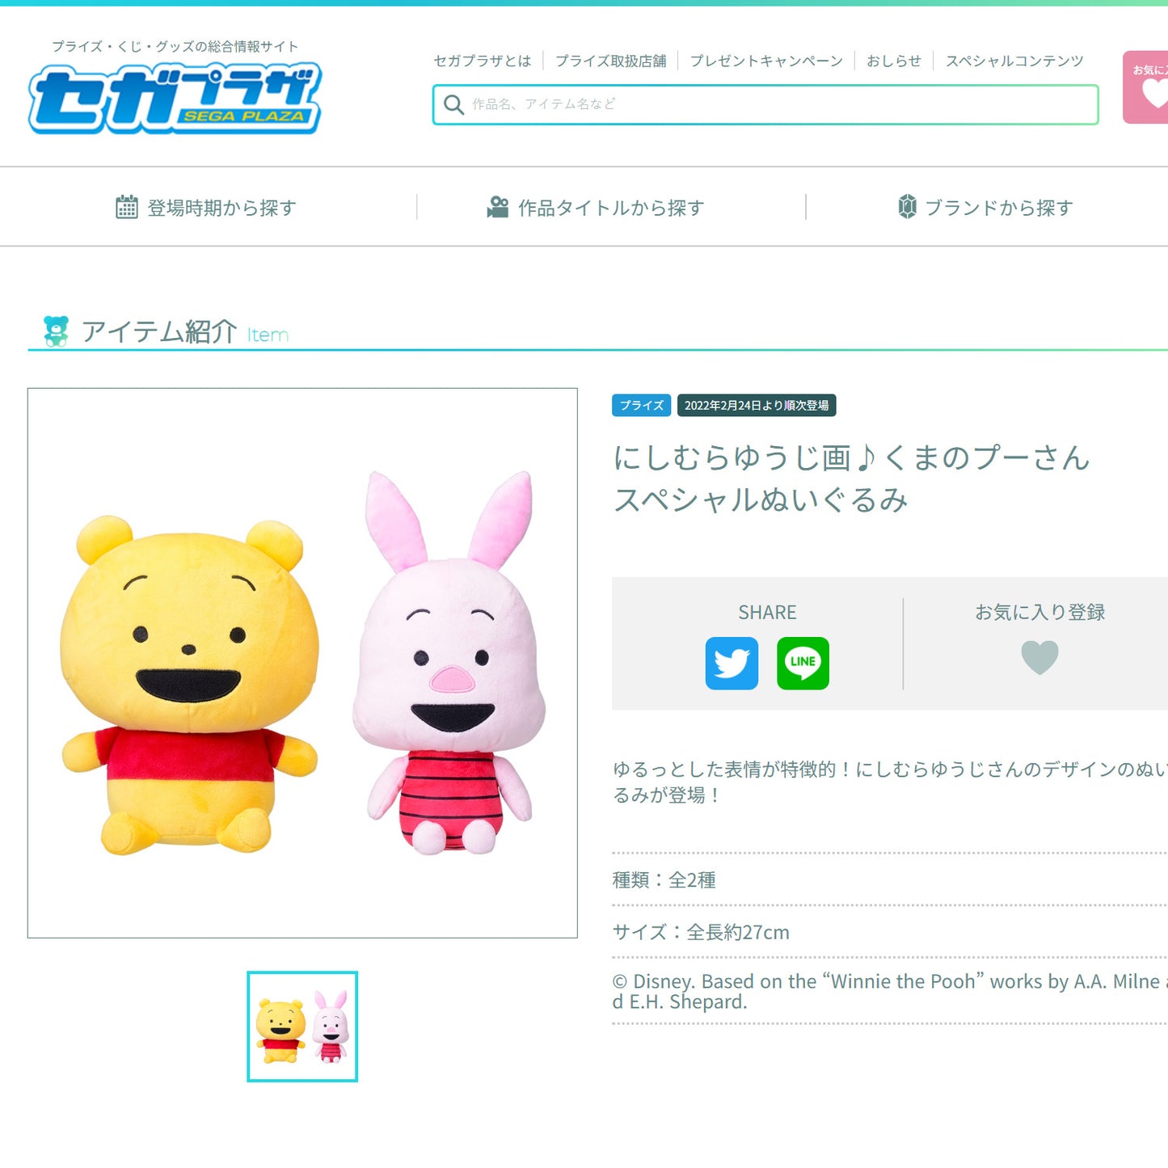Click the release date badge 2022年2月24日より順次登場

(x=755, y=406)
